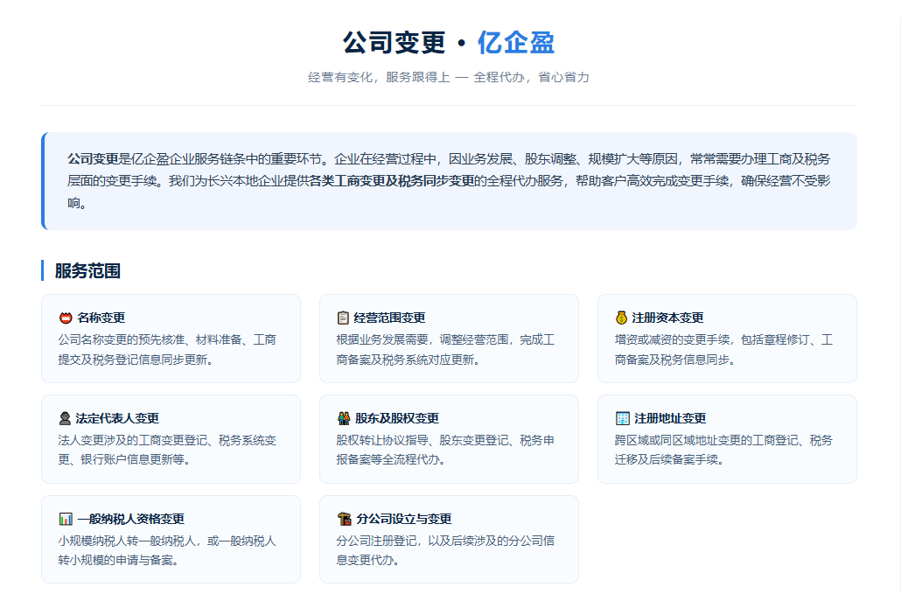Image resolution: width=901 pixels, height=608 pixels.
Task: Select the 法定代表人变更 card title
Action: tap(117, 418)
